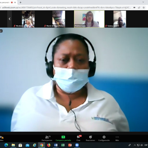This screenshot has width=148, height=148.
Task: Show previous participants with the left arrow
Action: pos(10,19)
